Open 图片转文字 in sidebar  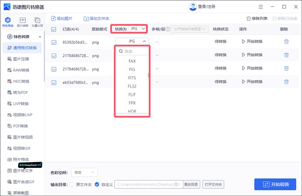20,171
